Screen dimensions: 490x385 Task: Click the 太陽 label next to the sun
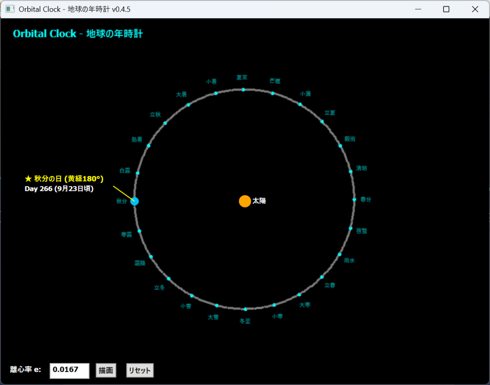coord(259,201)
